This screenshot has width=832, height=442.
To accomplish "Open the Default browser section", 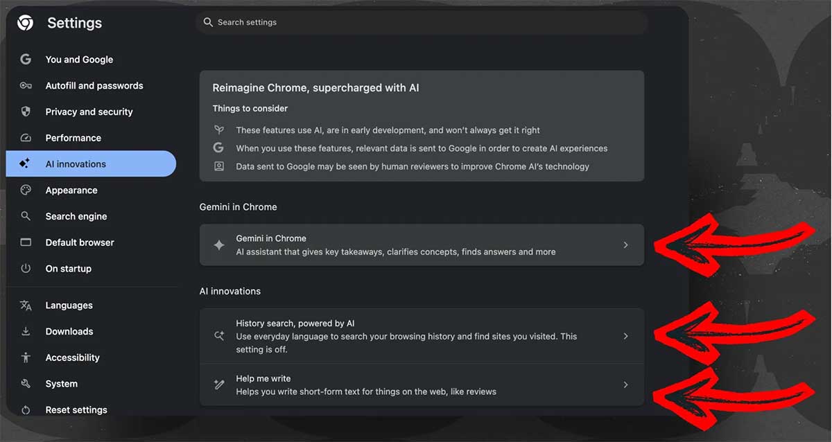I will coord(80,242).
